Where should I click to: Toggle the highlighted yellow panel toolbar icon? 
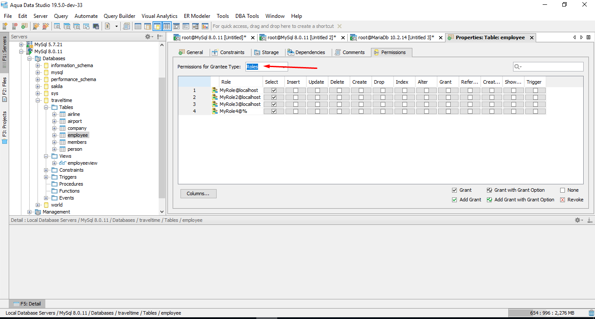(157, 26)
